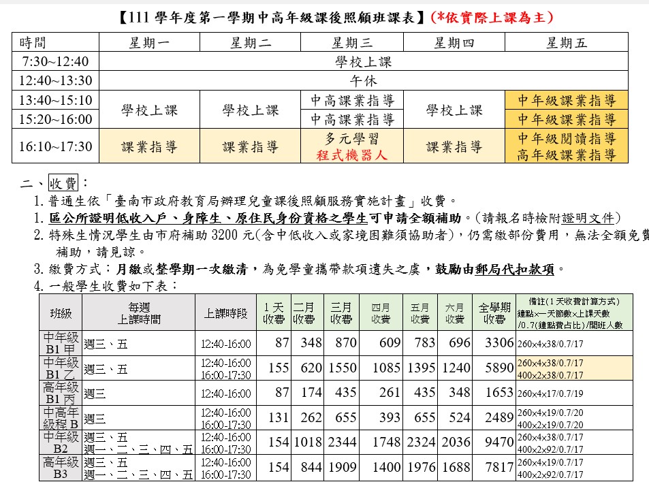Viewport: 649px width, 482px height.
Task: Click the 12:40~13:30 time cell
Action: pos(55,80)
